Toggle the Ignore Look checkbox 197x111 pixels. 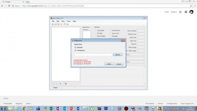tap(111, 33)
